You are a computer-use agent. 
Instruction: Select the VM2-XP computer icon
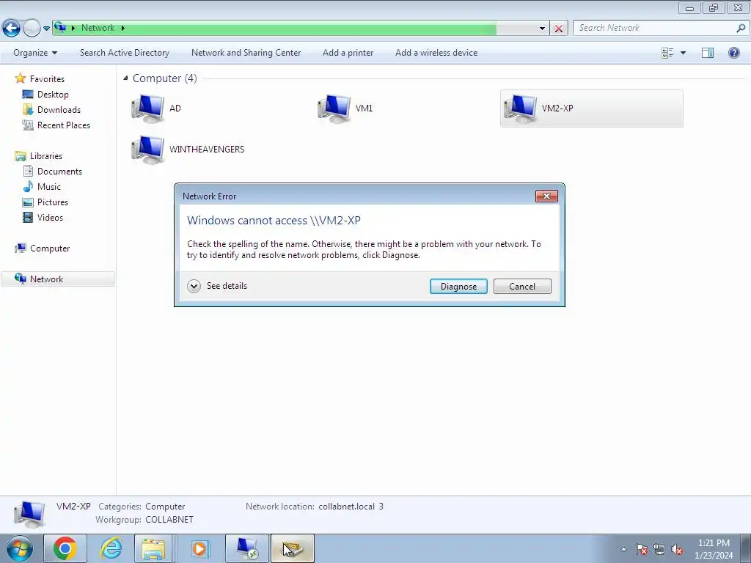tap(520, 108)
